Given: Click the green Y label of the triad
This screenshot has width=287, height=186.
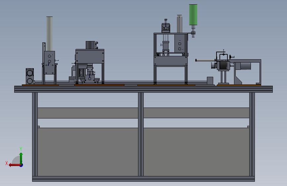Looking at the screenshot, I should [21, 149].
